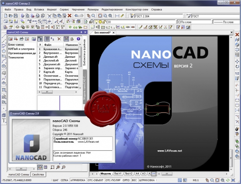Click the blue help question icon in panel
This screenshot has height=184, width=241.
point(78,39)
